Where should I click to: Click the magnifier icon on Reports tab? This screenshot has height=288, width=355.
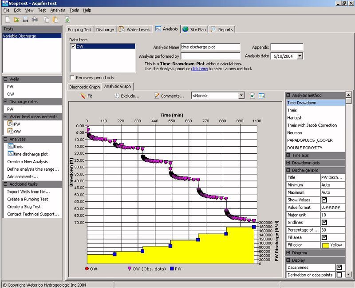coord(213,29)
